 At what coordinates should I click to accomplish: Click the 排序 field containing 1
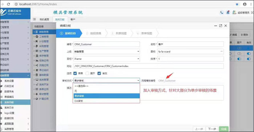[x=190, y=59]
